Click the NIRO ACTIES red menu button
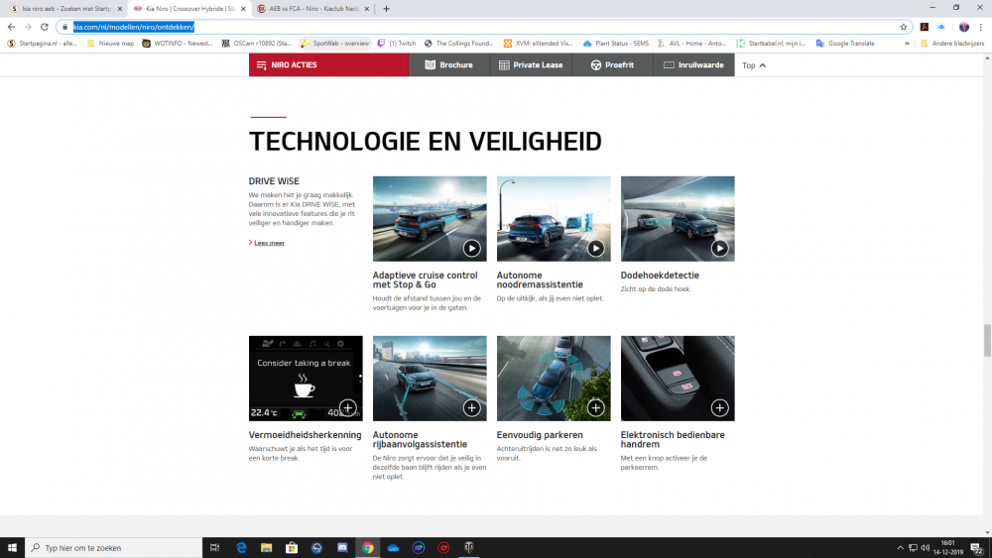The image size is (992, 558). pos(328,65)
